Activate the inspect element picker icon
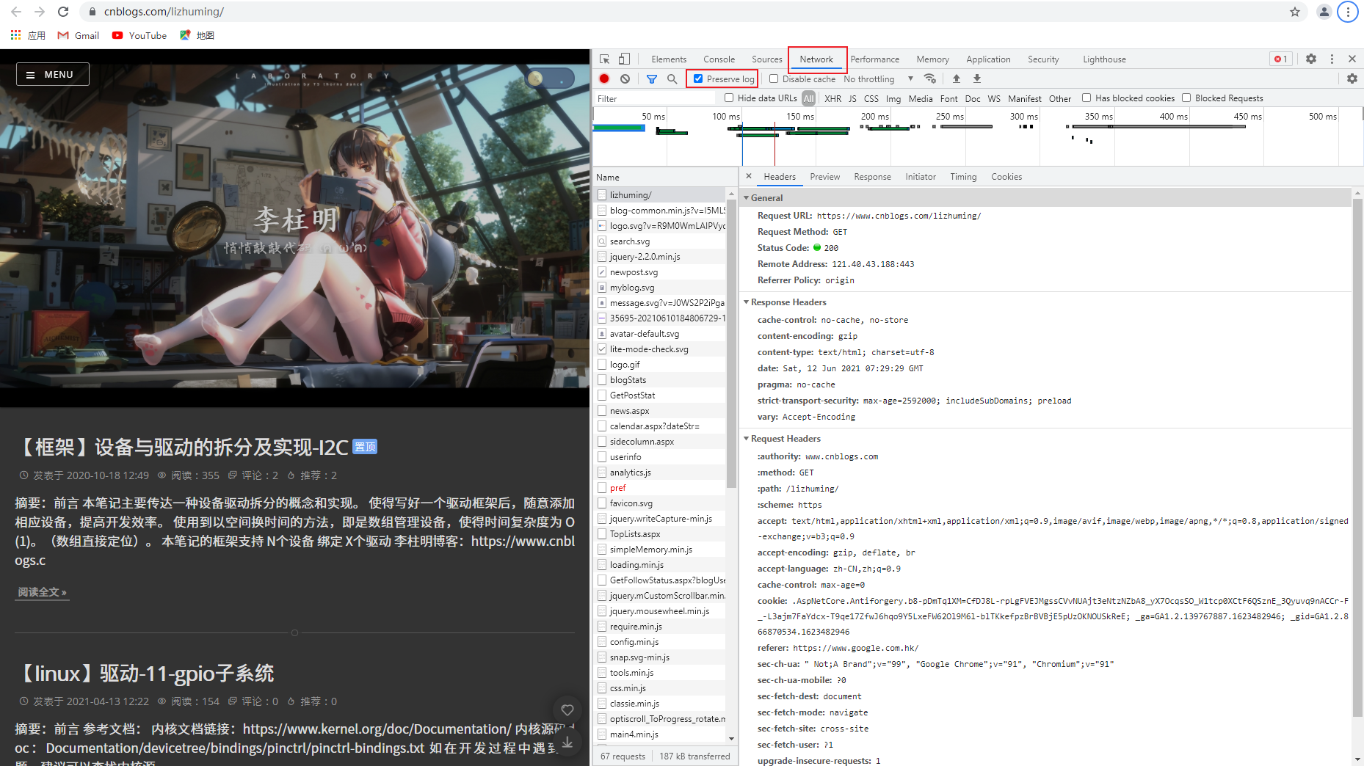This screenshot has width=1364, height=766. pos(604,59)
